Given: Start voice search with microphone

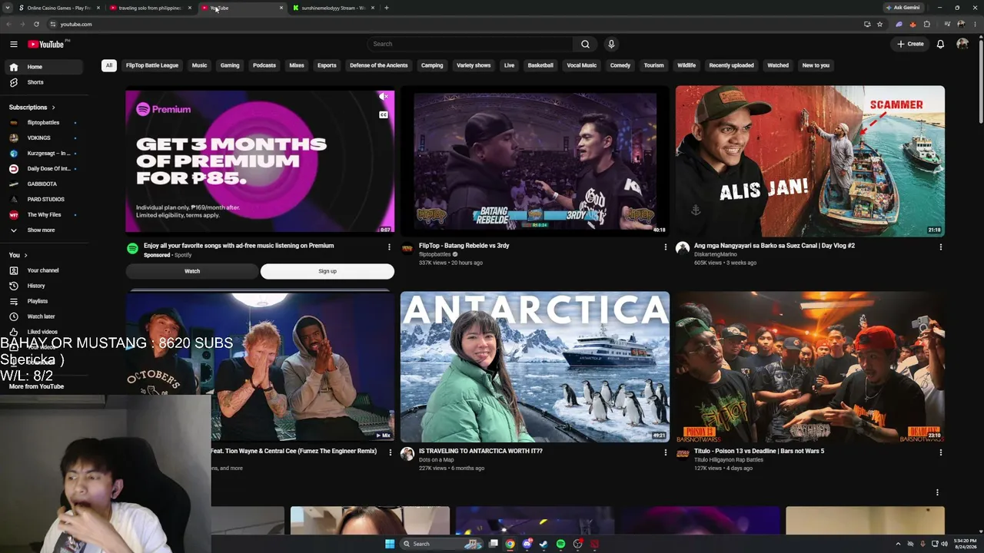Looking at the screenshot, I should 611,44.
